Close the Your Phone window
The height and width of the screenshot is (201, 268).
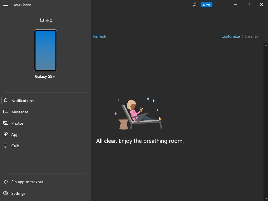[x=261, y=5]
